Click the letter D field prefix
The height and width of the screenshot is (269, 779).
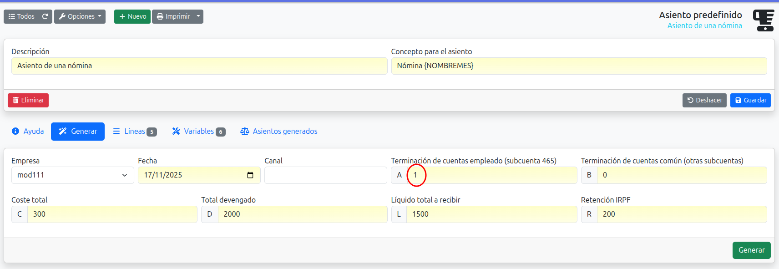pos(210,214)
